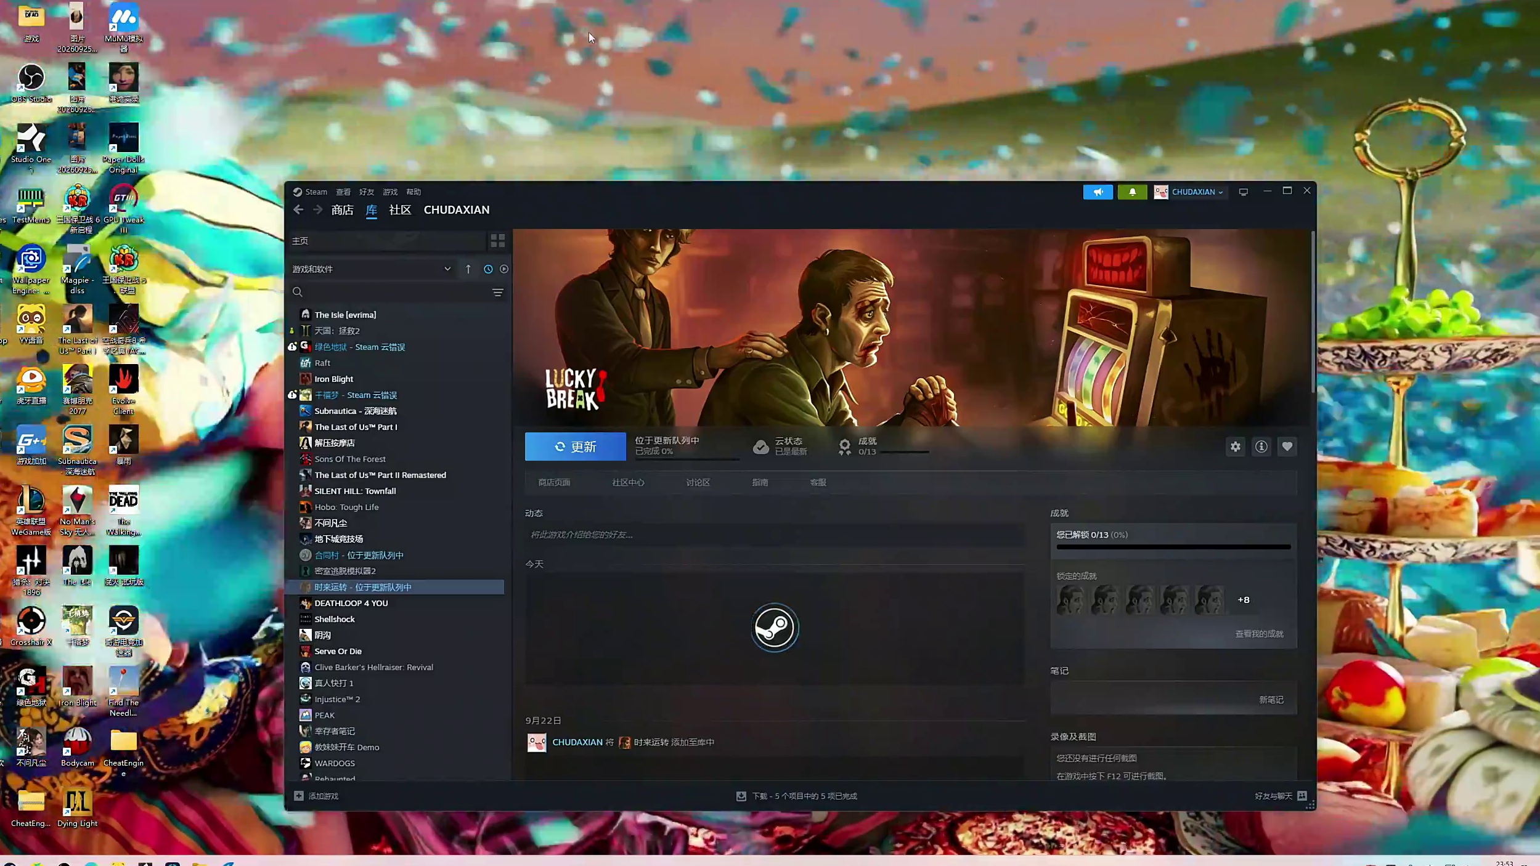This screenshot has height=866, width=1540.
Task: Open the 商店页面 link
Action: (554, 483)
